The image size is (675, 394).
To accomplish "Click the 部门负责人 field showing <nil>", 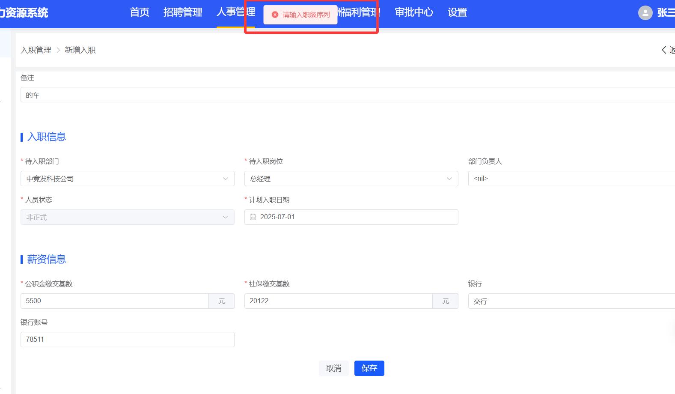I will [x=571, y=179].
